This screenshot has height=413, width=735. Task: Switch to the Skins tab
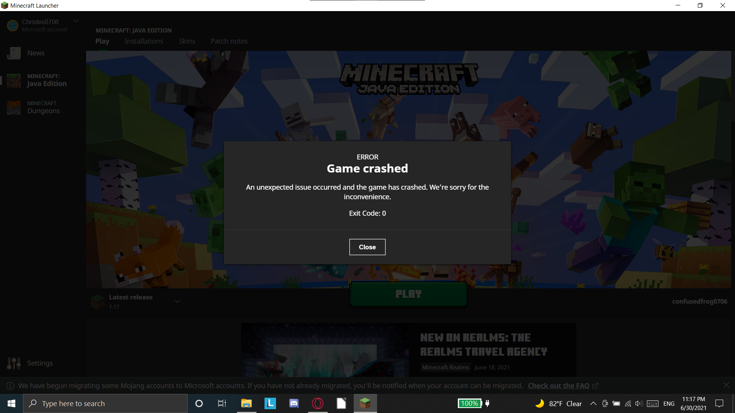(x=187, y=41)
